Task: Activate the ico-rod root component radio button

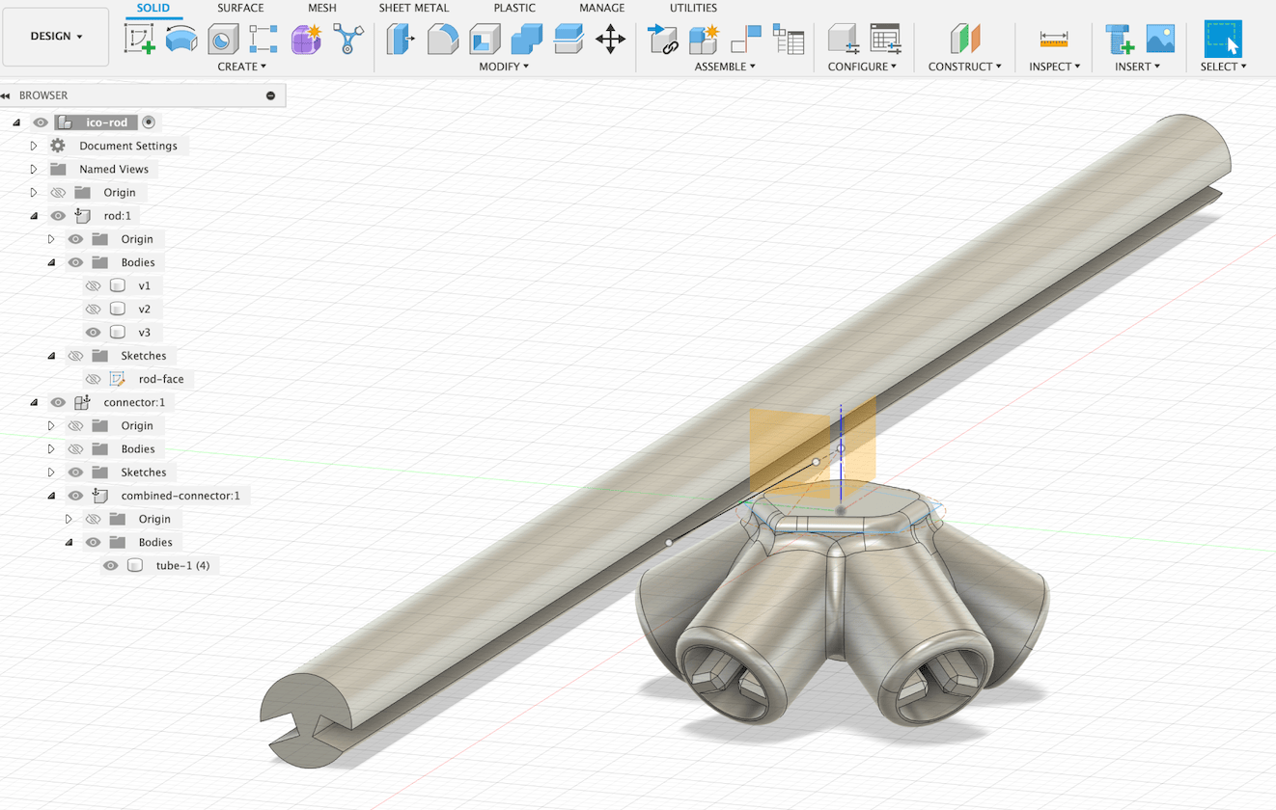Action: tap(149, 122)
